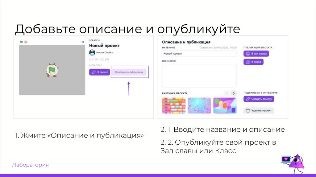The image size is (316, 177).
Task: Click the «Описание и публикация» panel heading
Action: [186, 42]
